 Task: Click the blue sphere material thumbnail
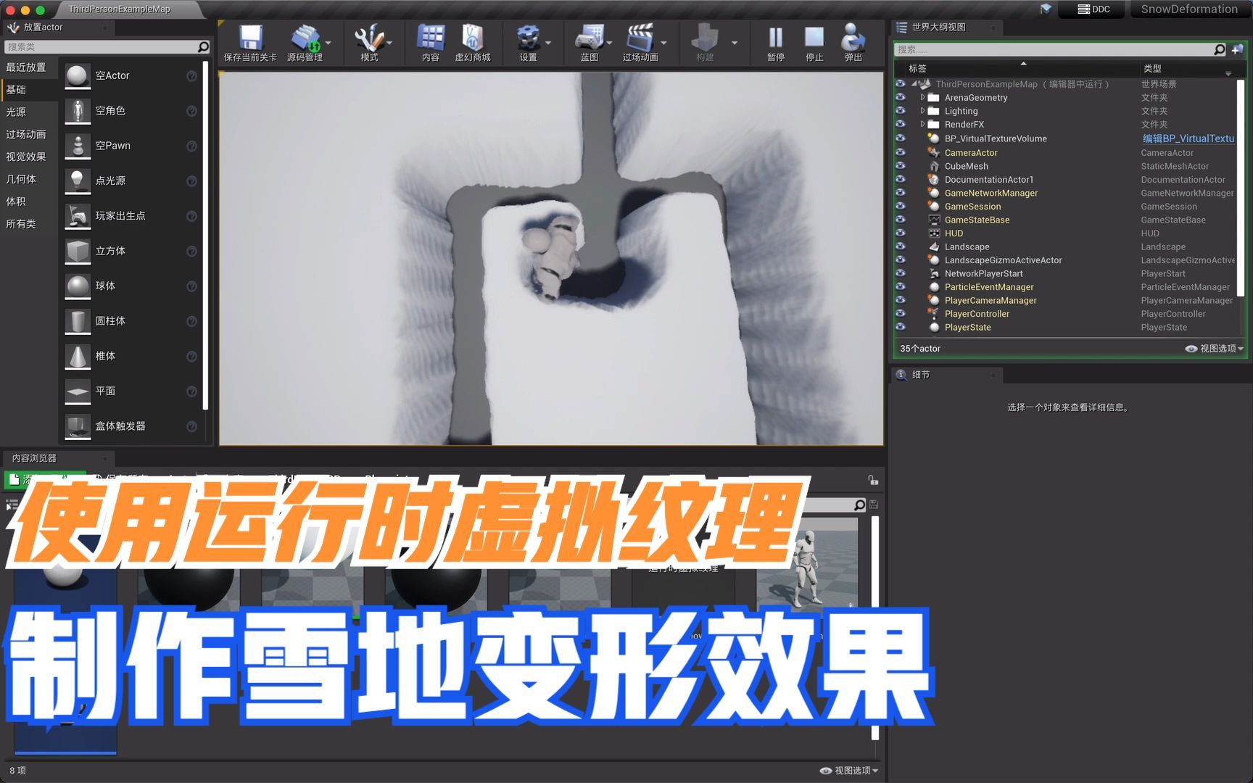[x=64, y=580]
